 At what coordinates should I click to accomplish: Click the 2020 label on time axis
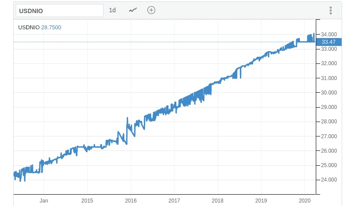coord(305,201)
